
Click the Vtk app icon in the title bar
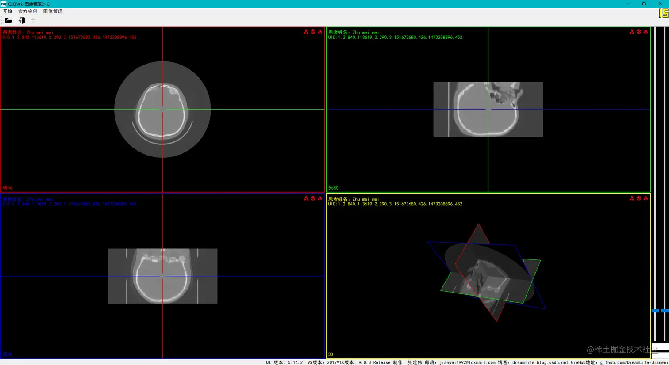(4, 4)
